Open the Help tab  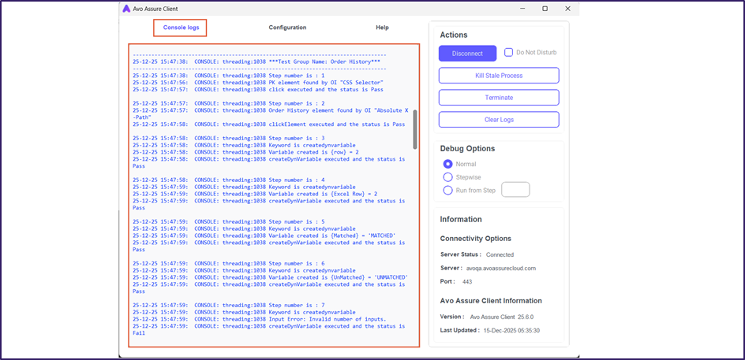coord(382,28)
